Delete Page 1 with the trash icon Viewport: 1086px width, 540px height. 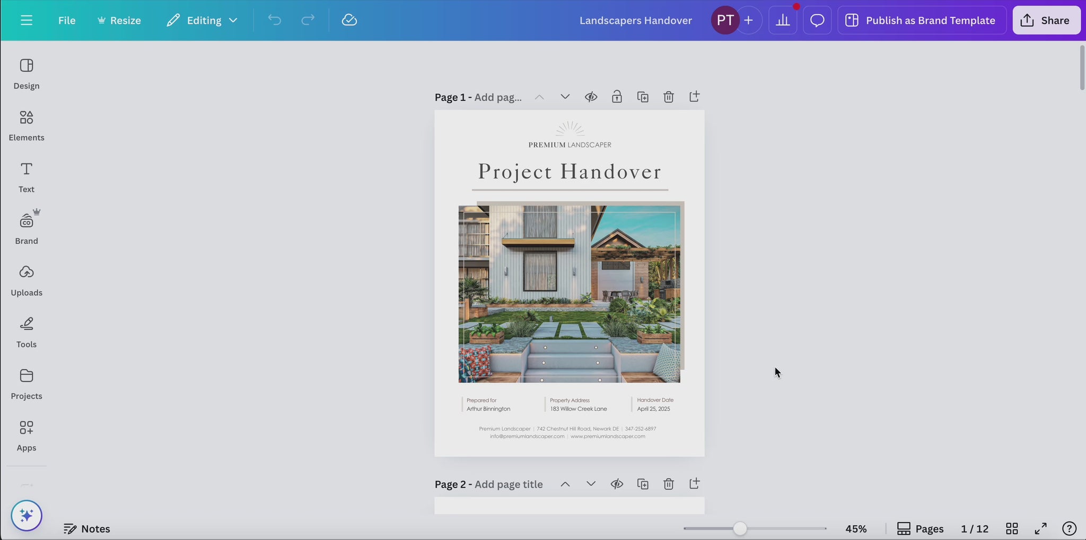pyautogui.click(x=669, y=97)
